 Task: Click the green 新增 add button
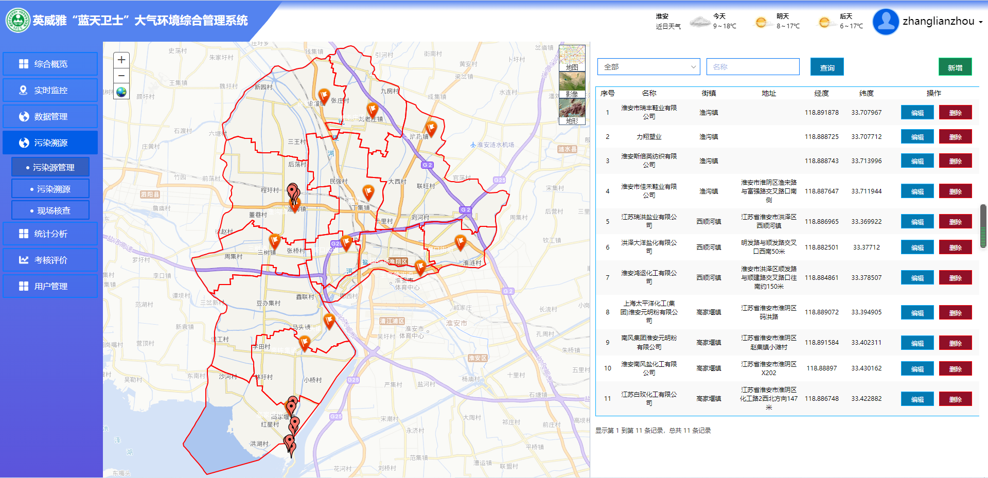tap(955, 67)
